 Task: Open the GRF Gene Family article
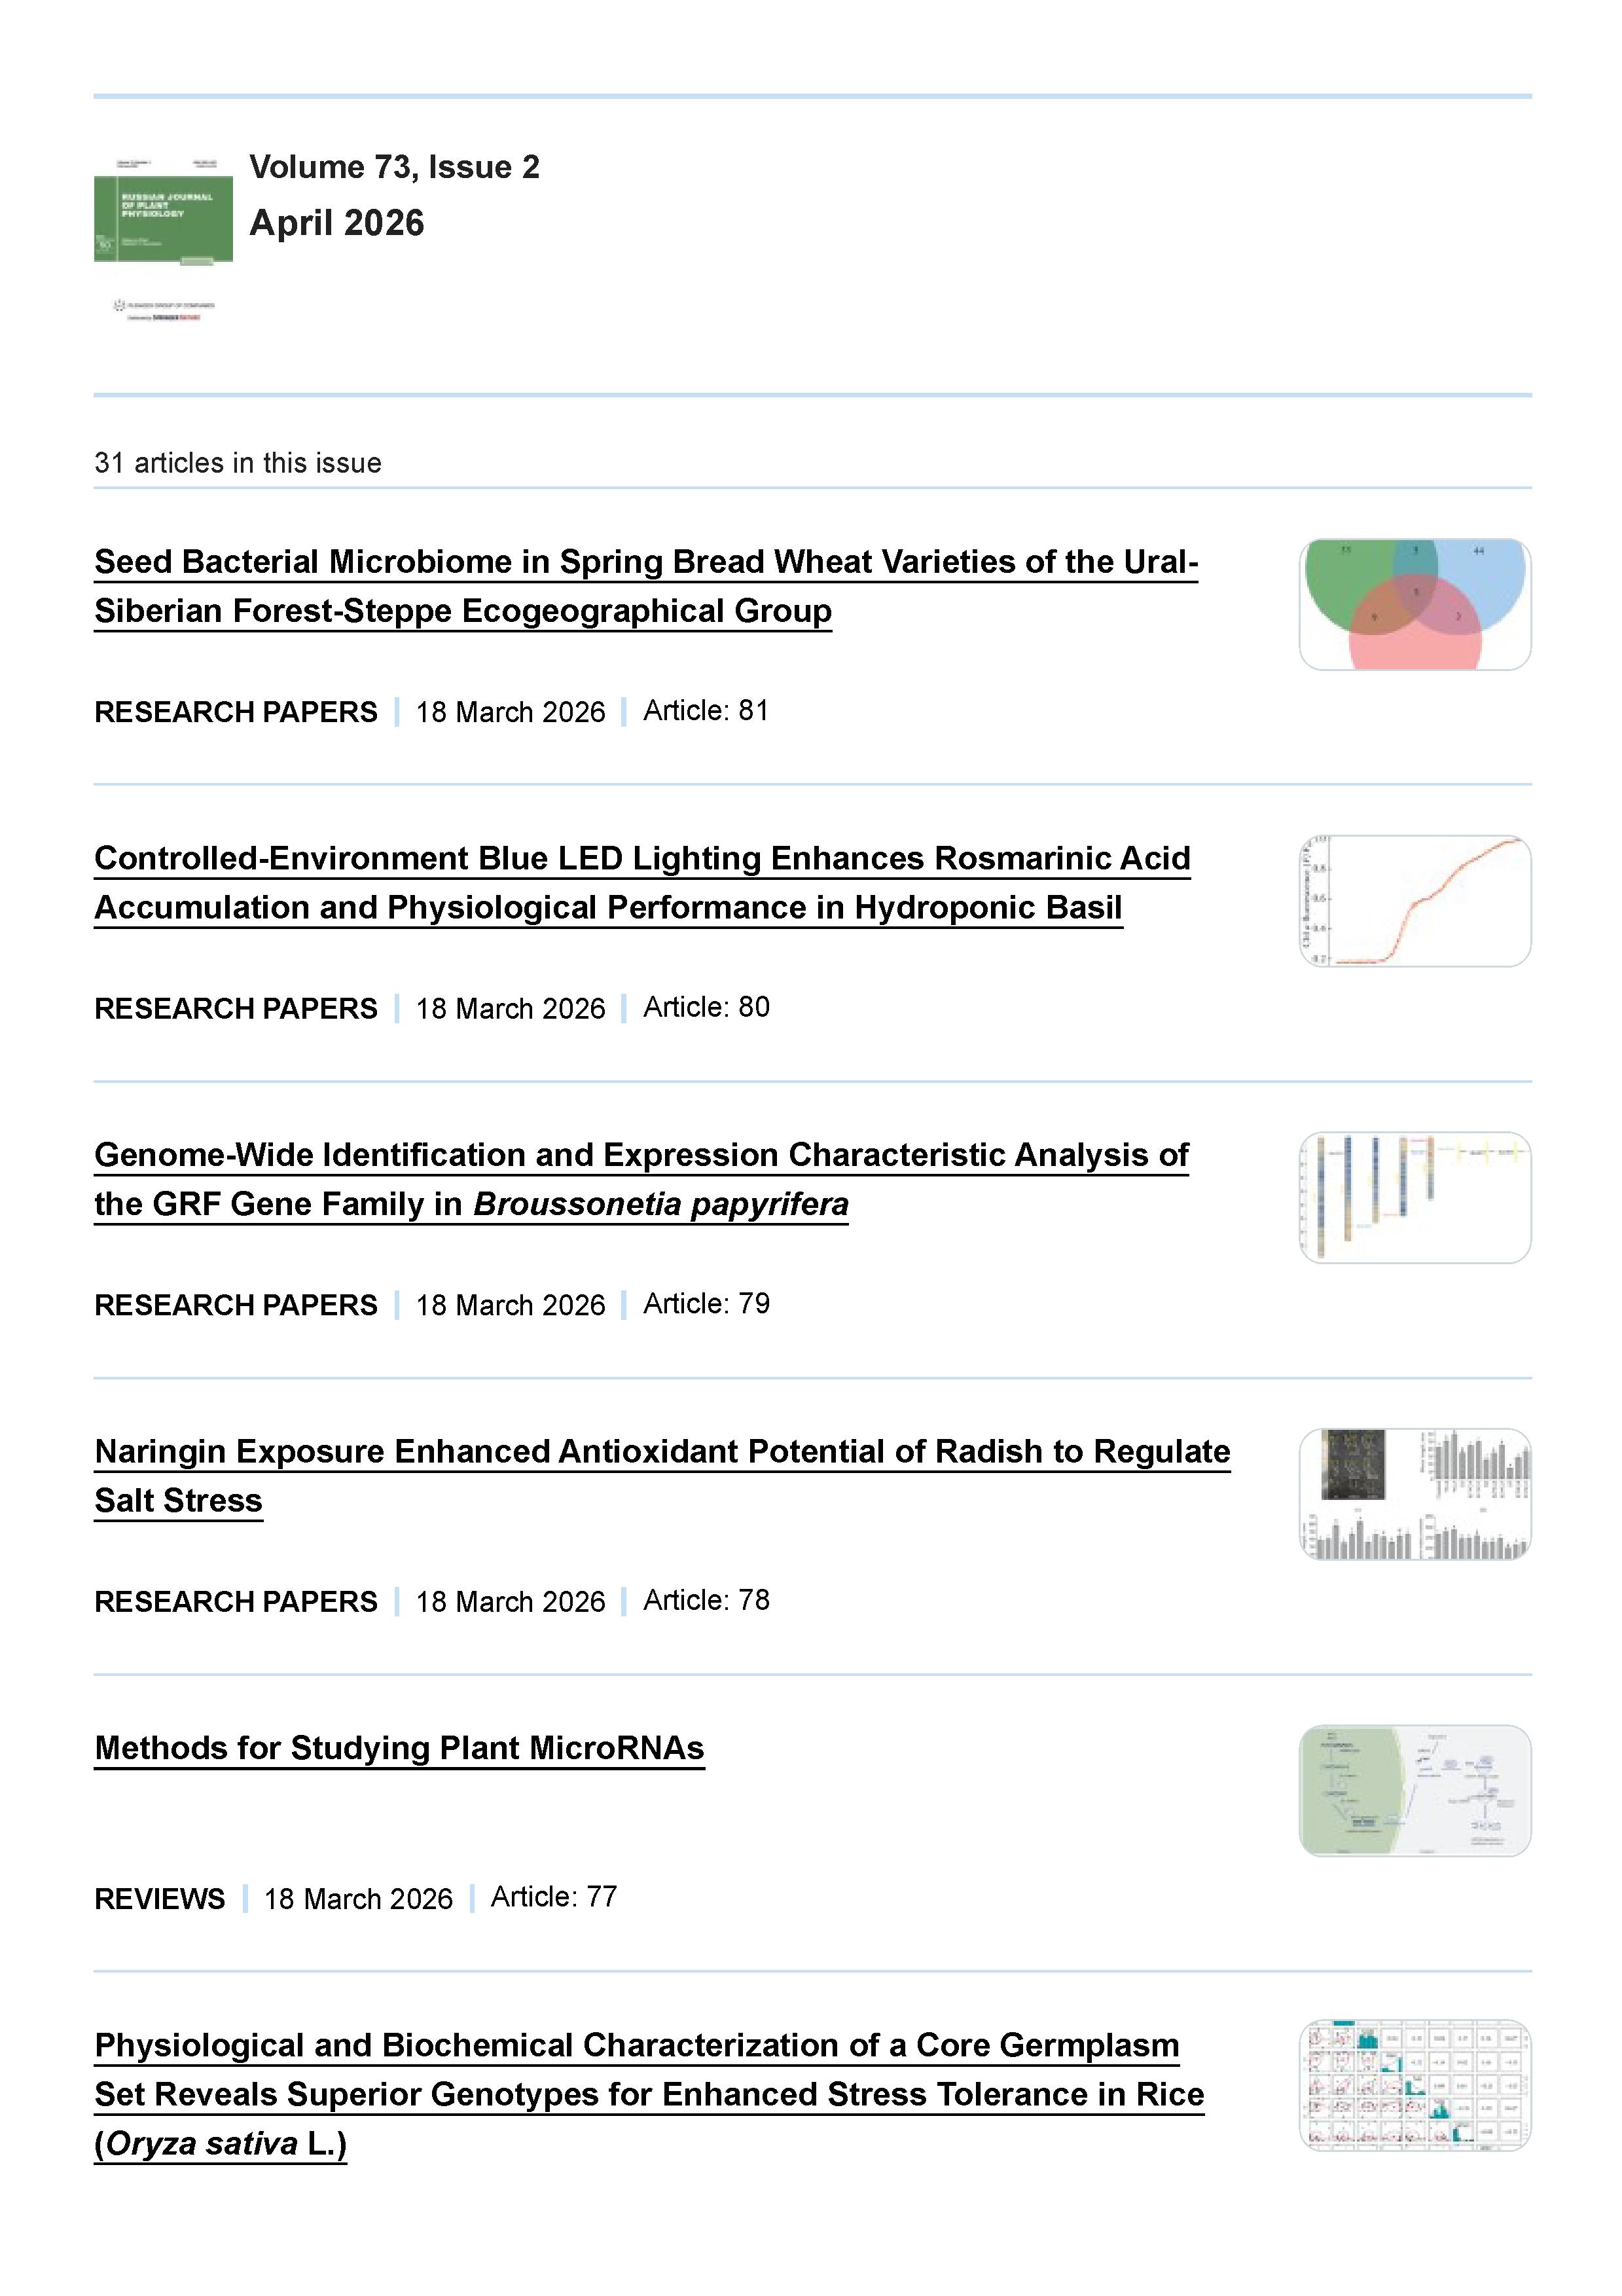point(641,1179)
